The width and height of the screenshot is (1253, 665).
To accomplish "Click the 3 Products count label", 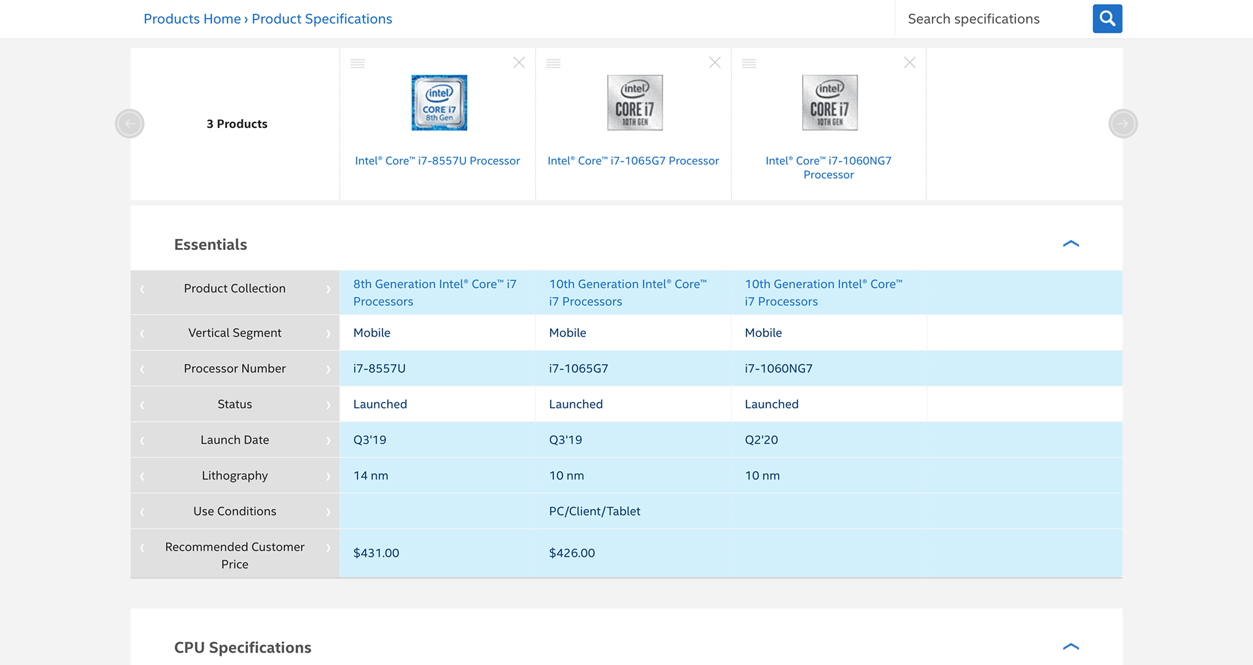I will click(237, 124).
